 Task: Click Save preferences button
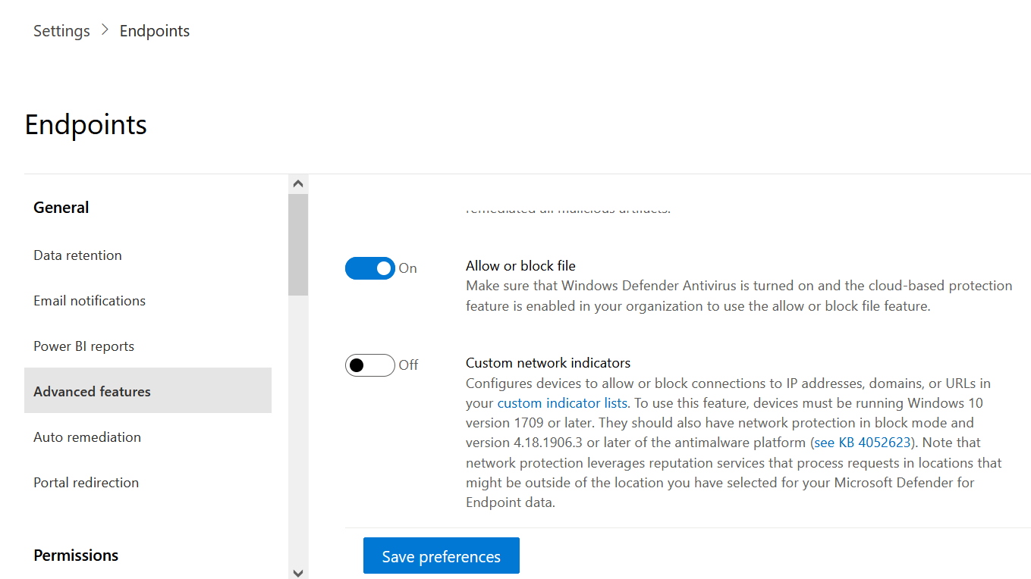(442, 556)
